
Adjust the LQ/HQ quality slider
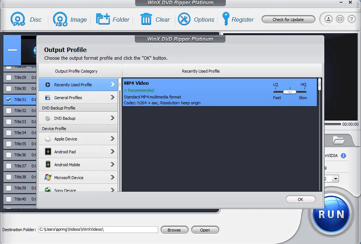(x=290, y=92)
